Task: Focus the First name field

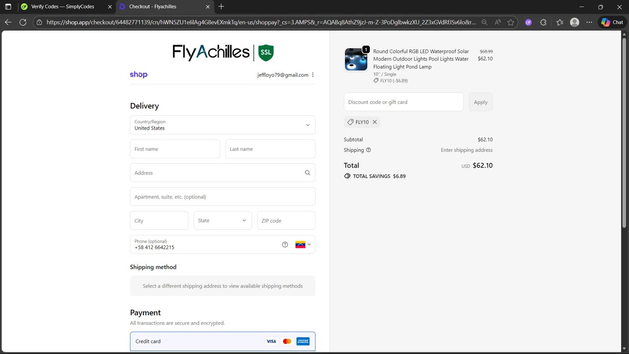Action: (x=175, y=149)
